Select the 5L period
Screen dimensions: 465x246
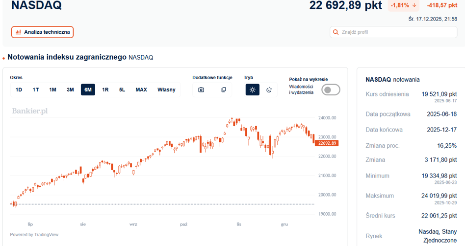point(122,89)
